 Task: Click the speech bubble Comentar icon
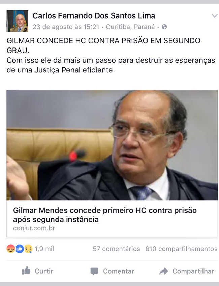[94, 272]
